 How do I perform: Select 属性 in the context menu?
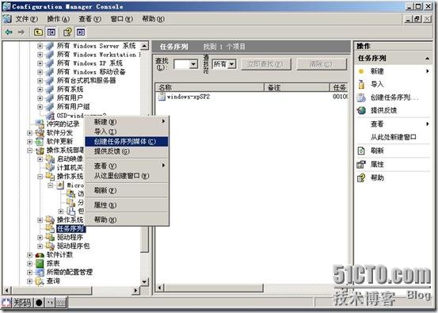click(127, 205)
